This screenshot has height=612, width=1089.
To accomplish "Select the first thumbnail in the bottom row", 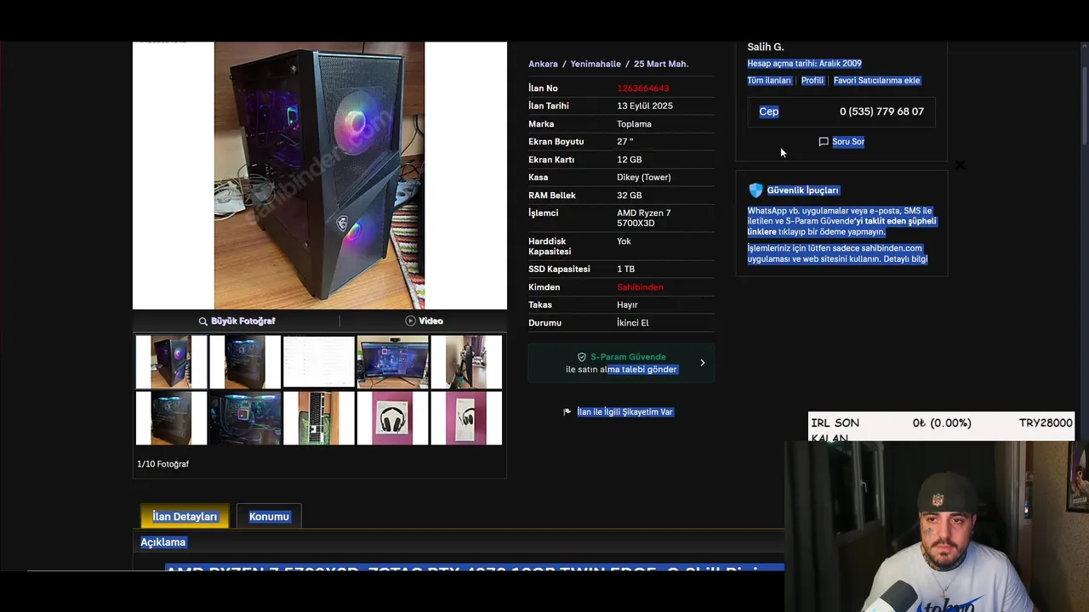I will click(x=171, y=418).
